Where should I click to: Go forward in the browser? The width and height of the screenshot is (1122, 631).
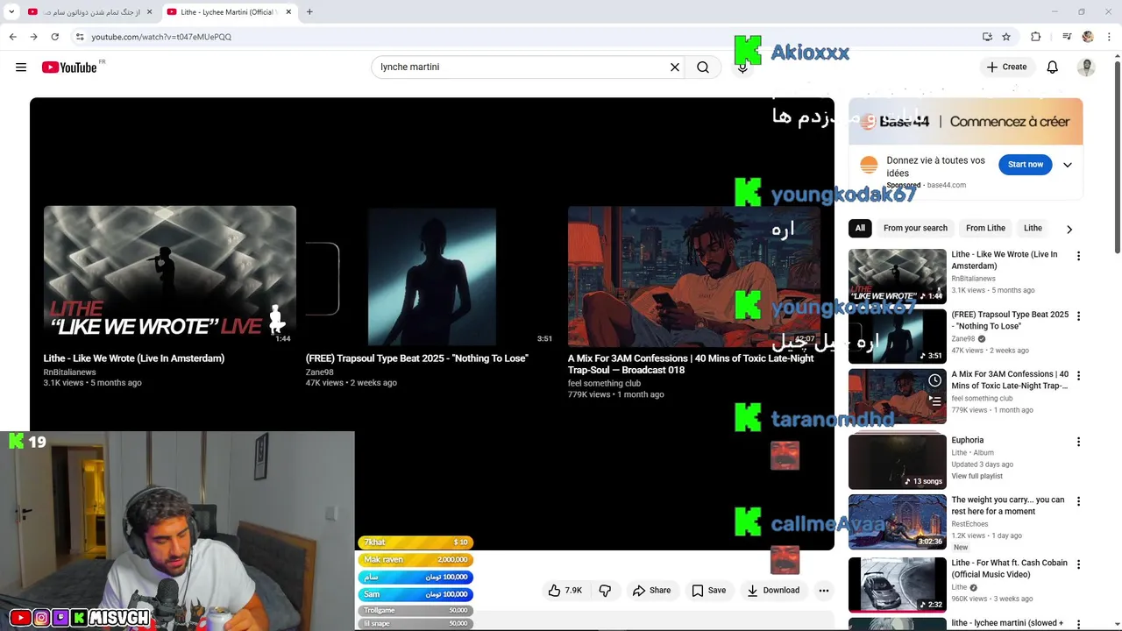33,37
